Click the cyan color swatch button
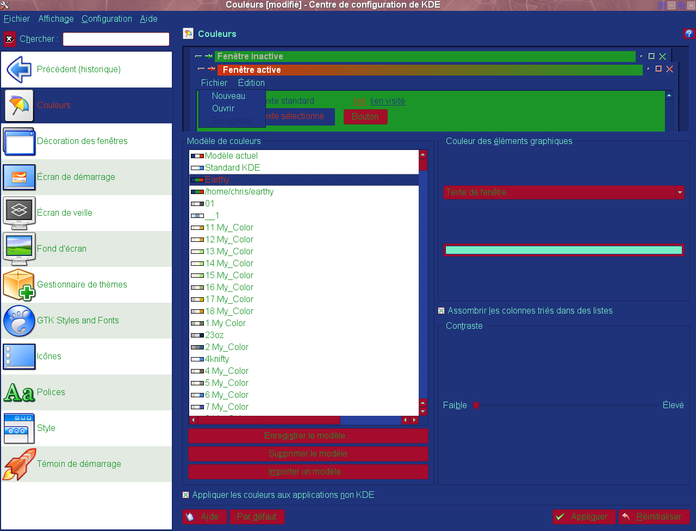The image size is (696, 531). pos(564,250)
